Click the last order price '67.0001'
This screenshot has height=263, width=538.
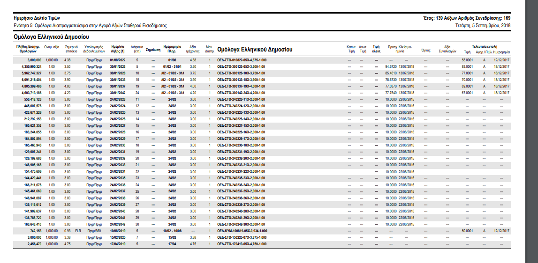[467, 93]
